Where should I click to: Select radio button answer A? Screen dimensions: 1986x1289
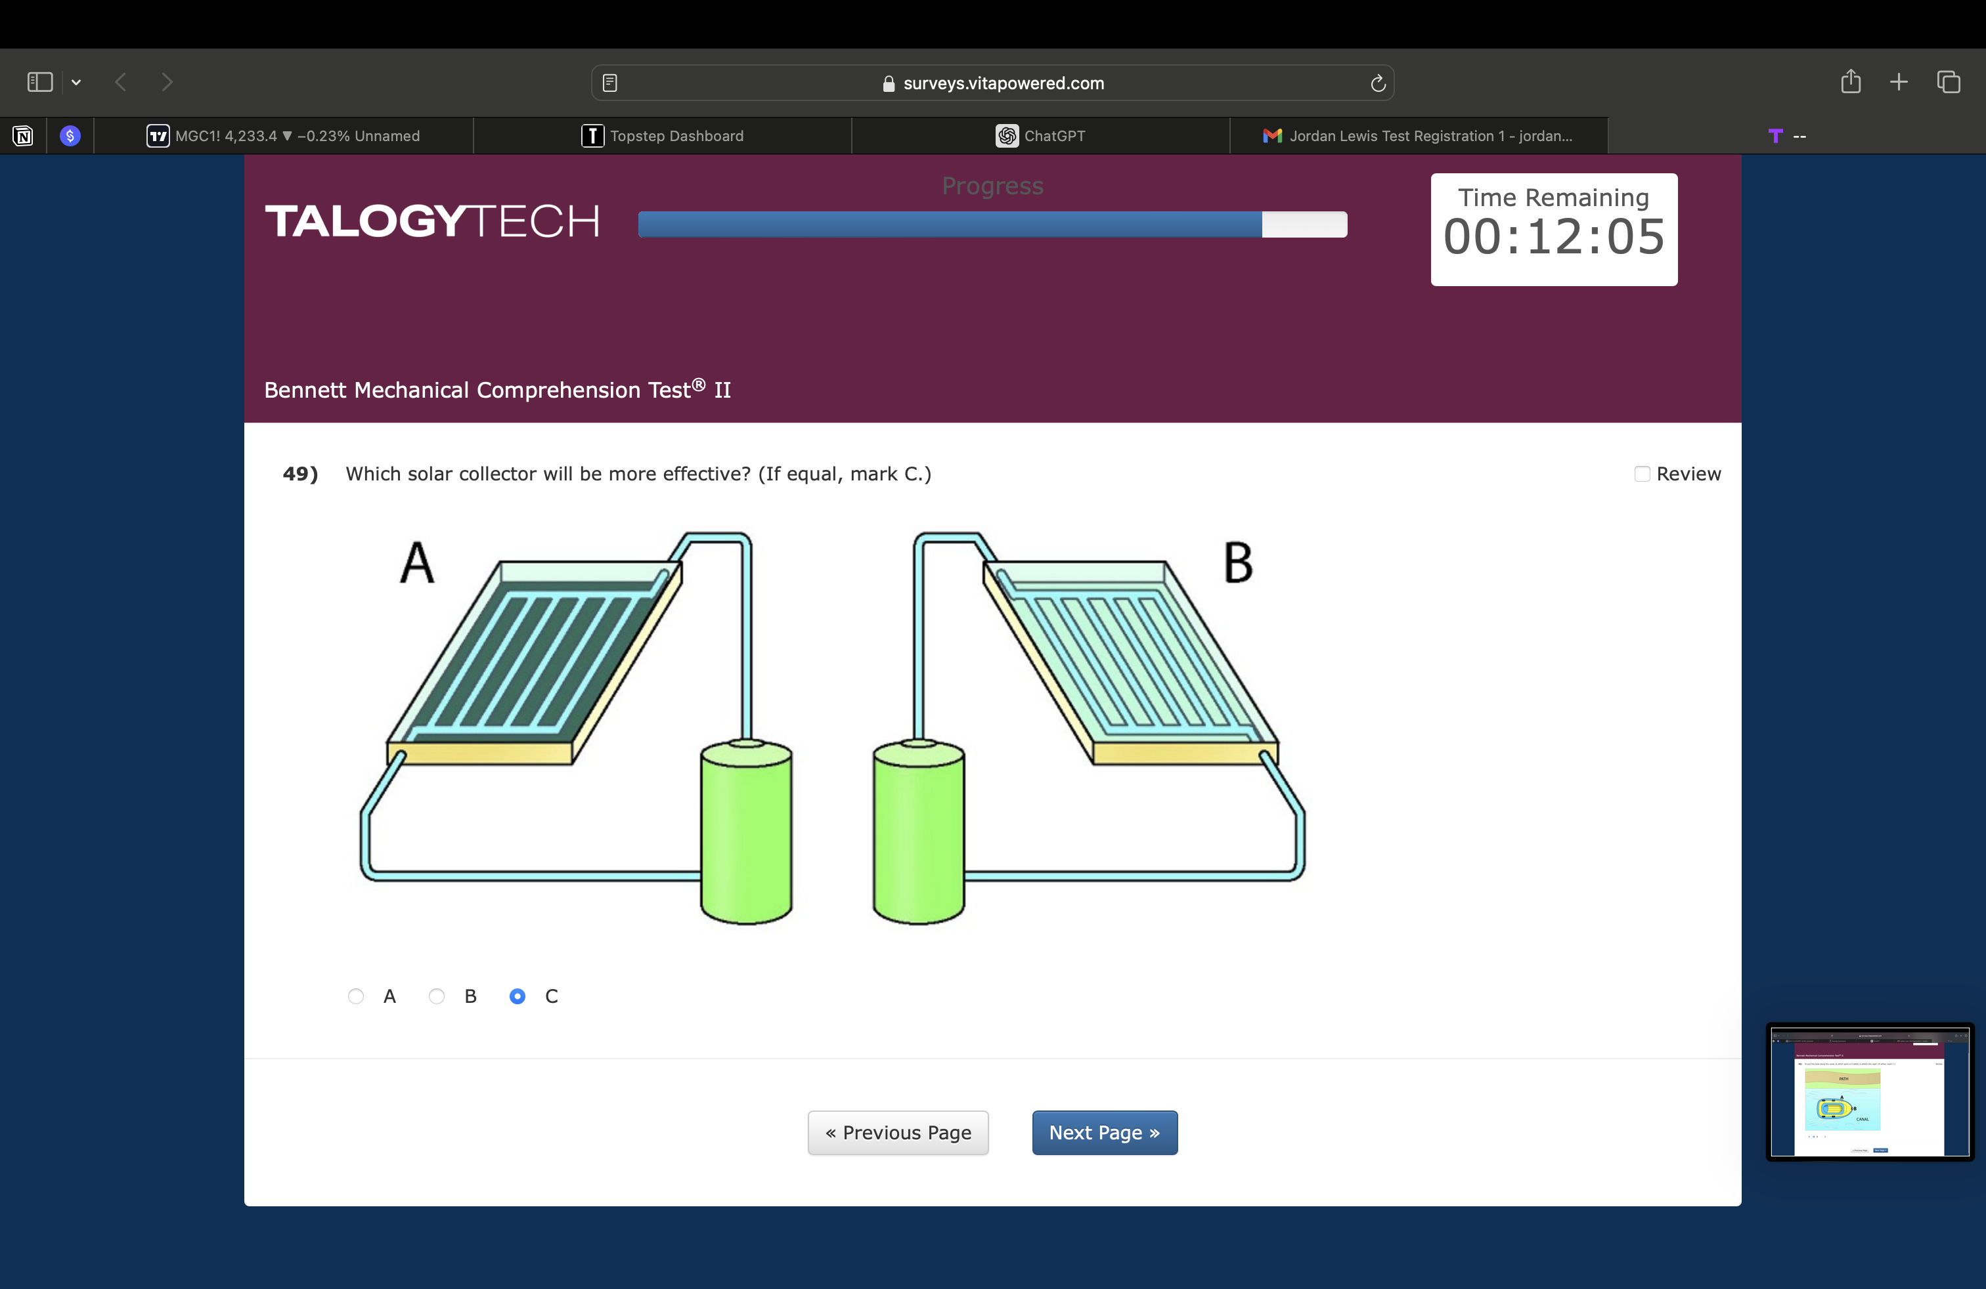click(355, 996)
